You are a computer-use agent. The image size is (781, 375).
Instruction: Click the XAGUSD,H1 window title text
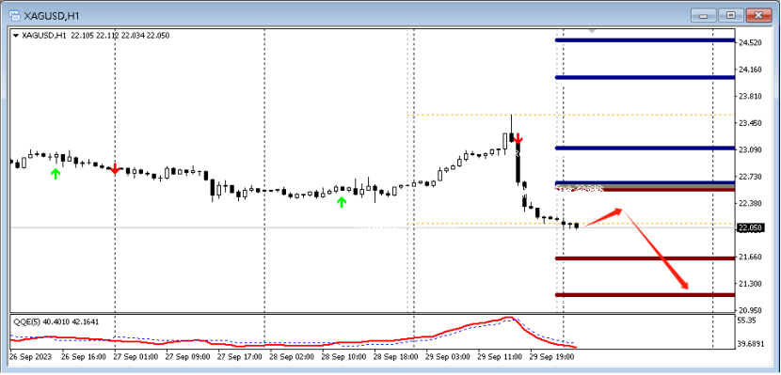coord(52,15)
